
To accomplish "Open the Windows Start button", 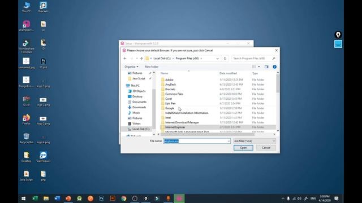I will tap(24, 198).
